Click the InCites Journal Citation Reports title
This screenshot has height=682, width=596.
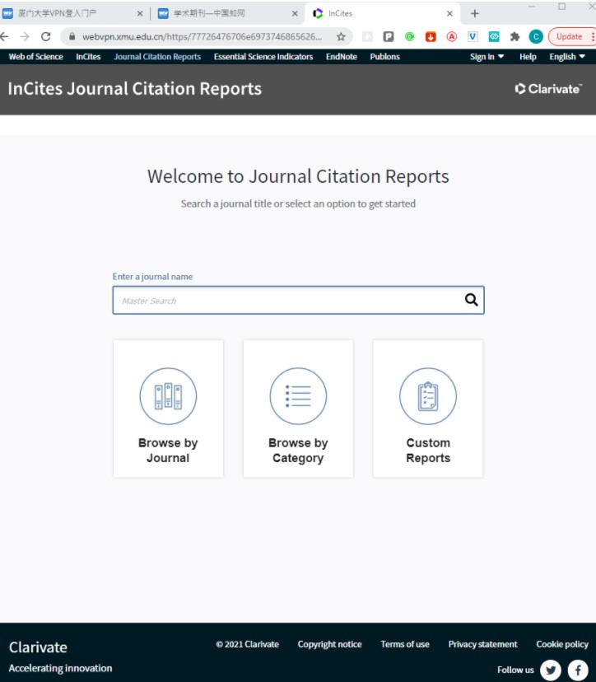pos(135,89)
